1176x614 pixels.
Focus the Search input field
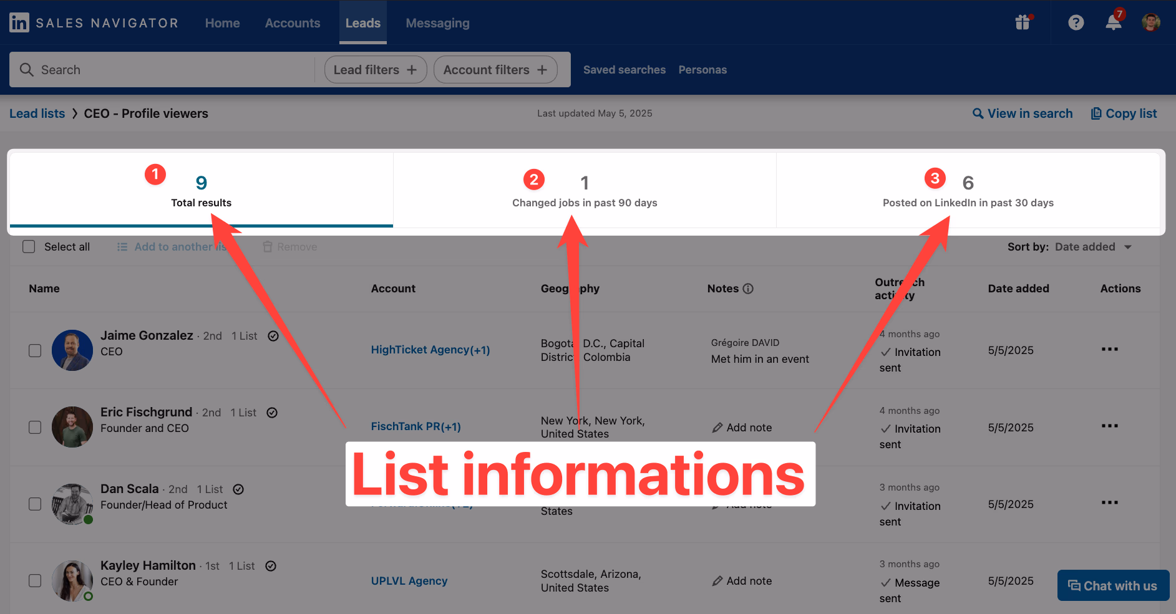(162, 69)
